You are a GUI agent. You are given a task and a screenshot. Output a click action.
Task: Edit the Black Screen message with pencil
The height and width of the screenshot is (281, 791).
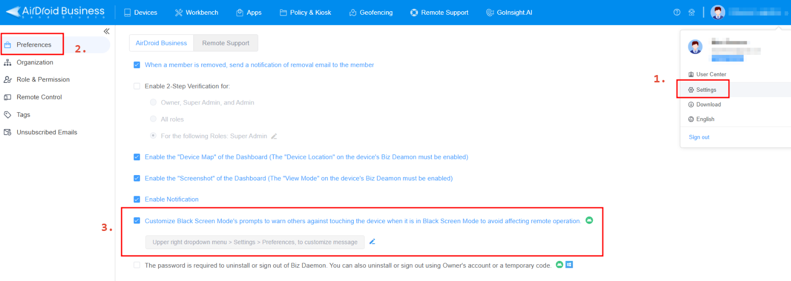click(x=372, y=241)
